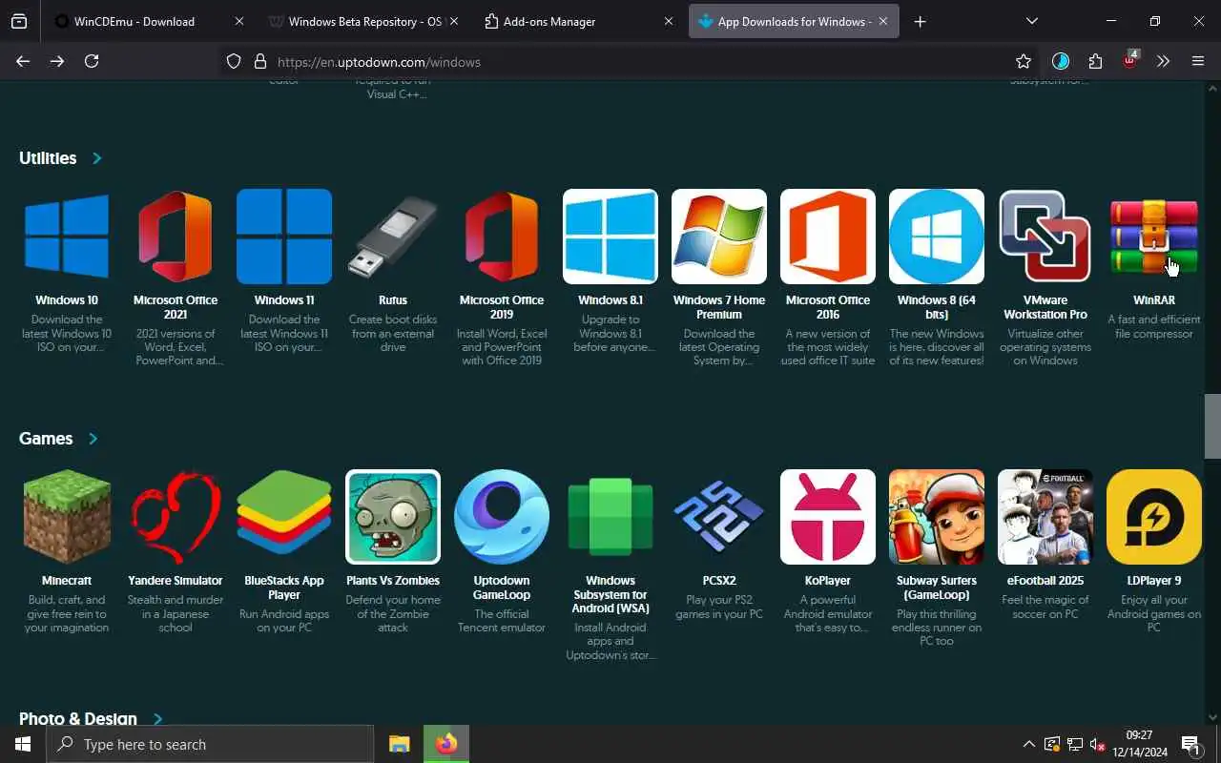The width and height of the screenshot is (1221, 763).
Task: Go back to the previous page
Action: 23,61
